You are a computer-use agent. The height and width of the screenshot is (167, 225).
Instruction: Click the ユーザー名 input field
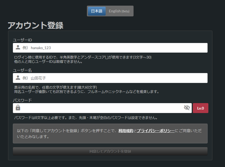click(x=110, y=78)
